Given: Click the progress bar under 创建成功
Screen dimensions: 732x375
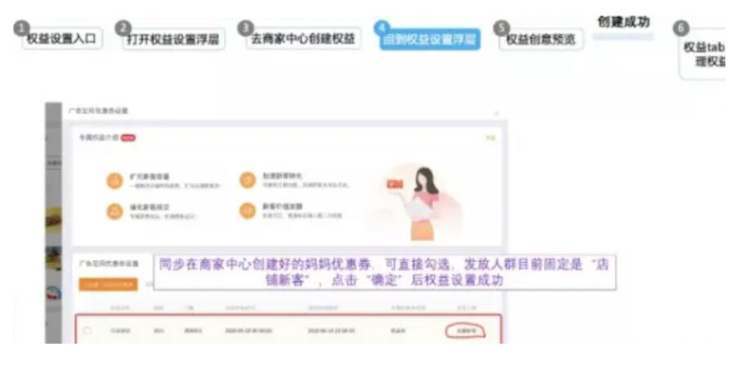Looking at the screenshot, I should click(x=623, y=36).
